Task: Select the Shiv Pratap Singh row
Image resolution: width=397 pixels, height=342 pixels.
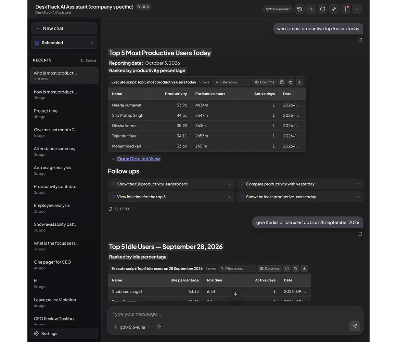Action: coord(207,115)
